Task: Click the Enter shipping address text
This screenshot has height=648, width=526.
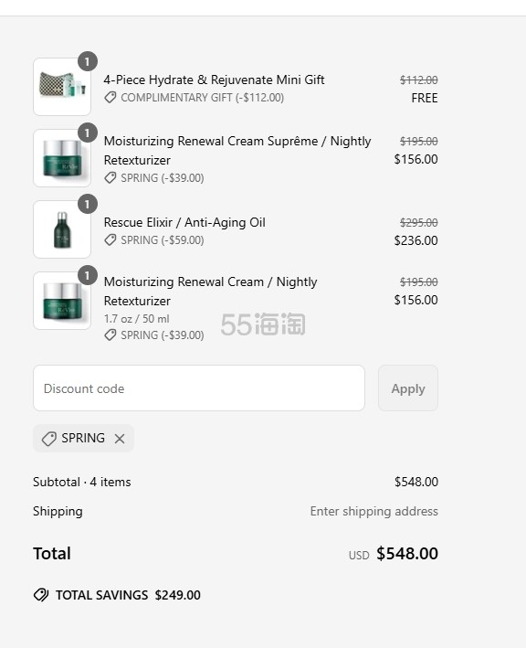Action: (374, 511)
